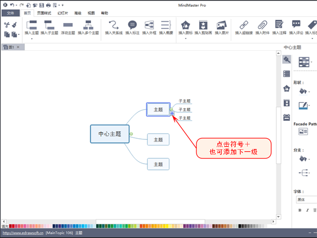Viewport: 317px width, 238px height.
Task: Close the 图1 document tab
Action: 18,47
